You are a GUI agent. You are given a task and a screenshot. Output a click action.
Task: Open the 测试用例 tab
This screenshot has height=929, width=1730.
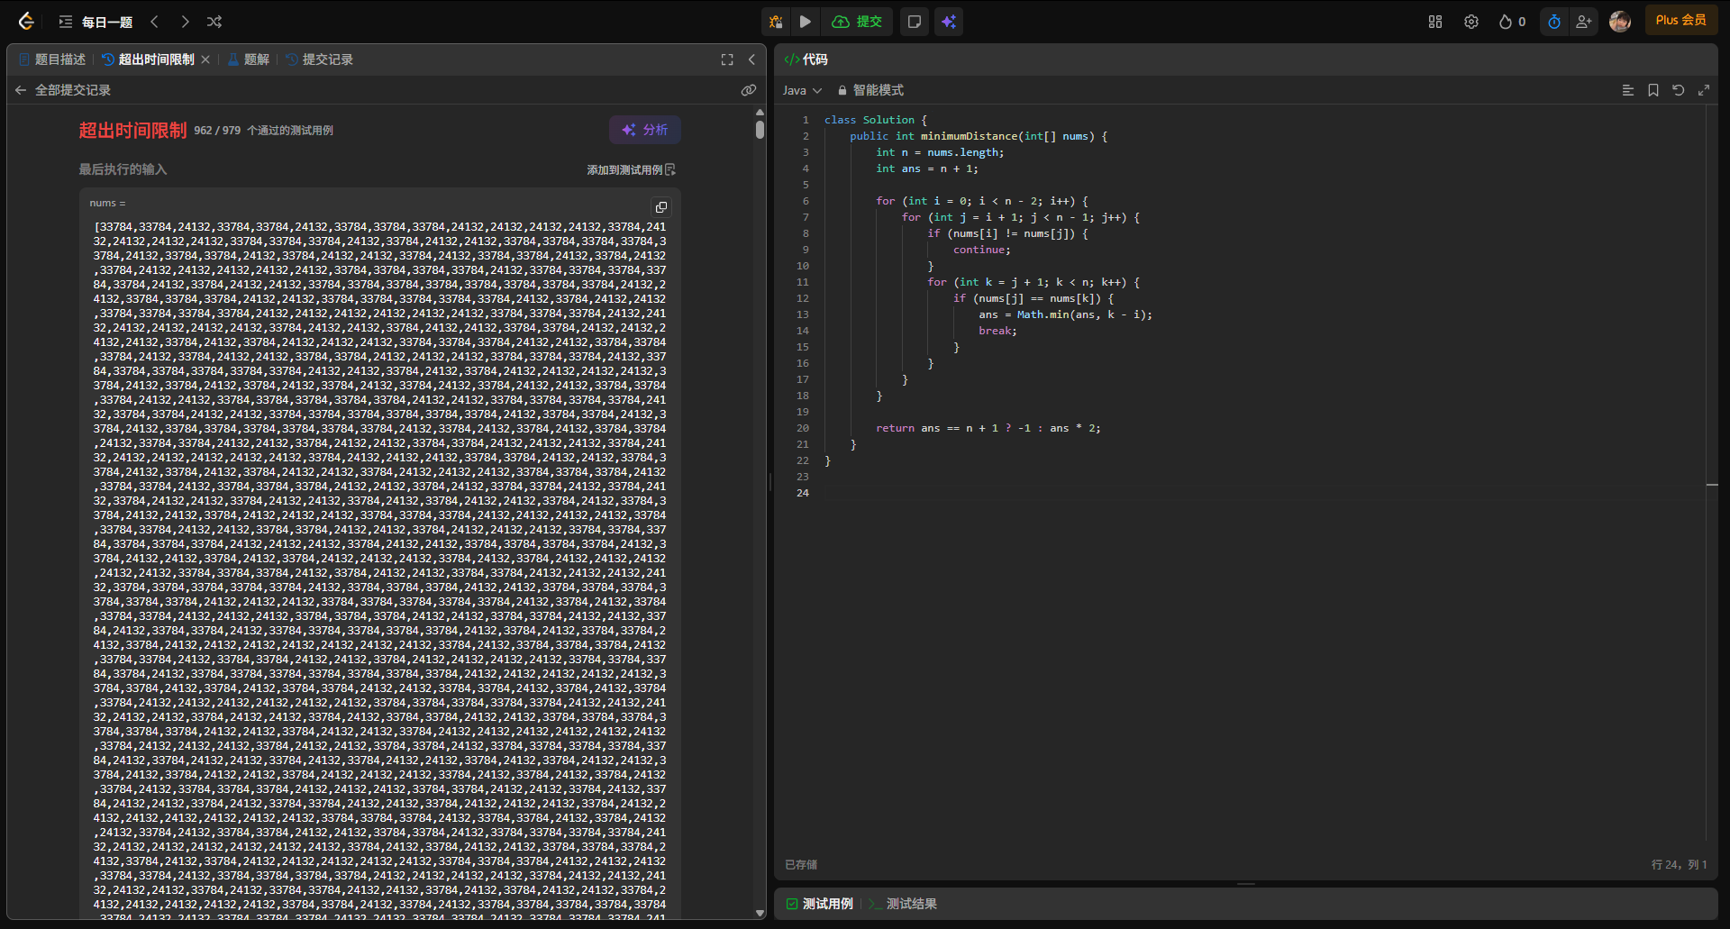(820, 904)
